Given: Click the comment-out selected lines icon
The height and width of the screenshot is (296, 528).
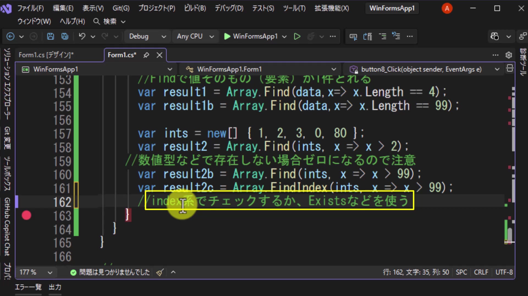Looking at the screenshot, I should coord(383,36).
